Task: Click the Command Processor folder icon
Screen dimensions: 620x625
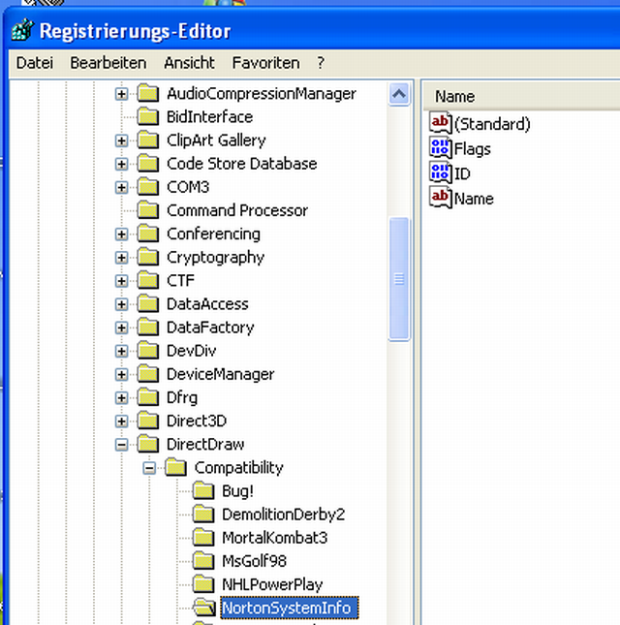Action: point(148,210)
